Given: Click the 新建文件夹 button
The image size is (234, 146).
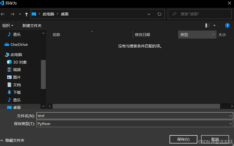Looking at the screenshot, I should [x=32, y=25].
